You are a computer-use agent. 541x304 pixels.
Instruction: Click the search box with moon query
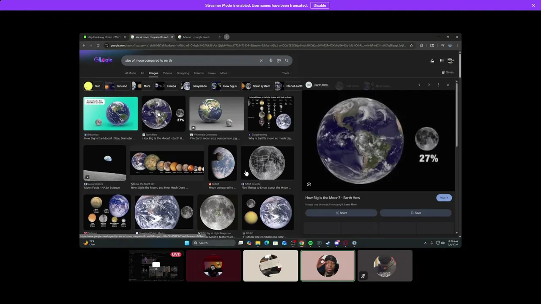point(190,60)
